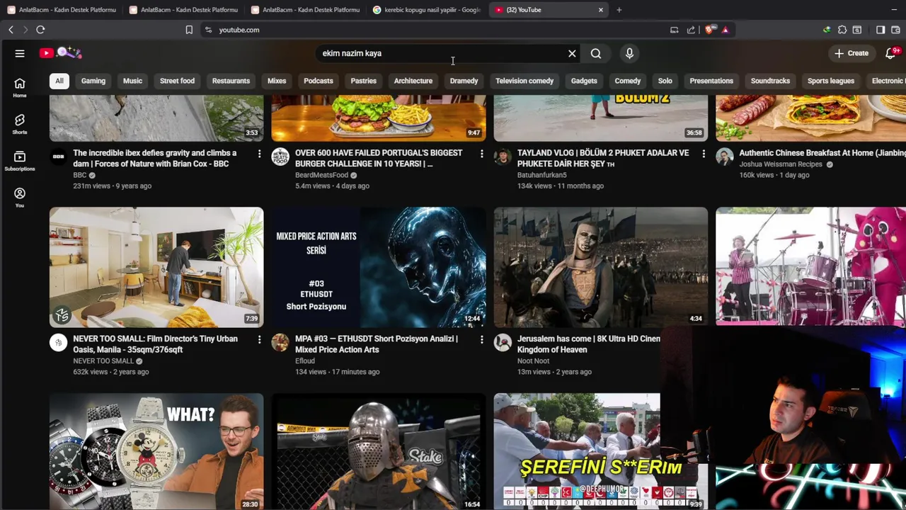
Task: Toggle the browser sidebar panel icon
Action: (x=881, y=30)
